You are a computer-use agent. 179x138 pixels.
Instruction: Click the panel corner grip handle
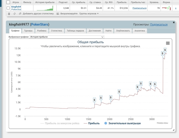tap(173, 130)
